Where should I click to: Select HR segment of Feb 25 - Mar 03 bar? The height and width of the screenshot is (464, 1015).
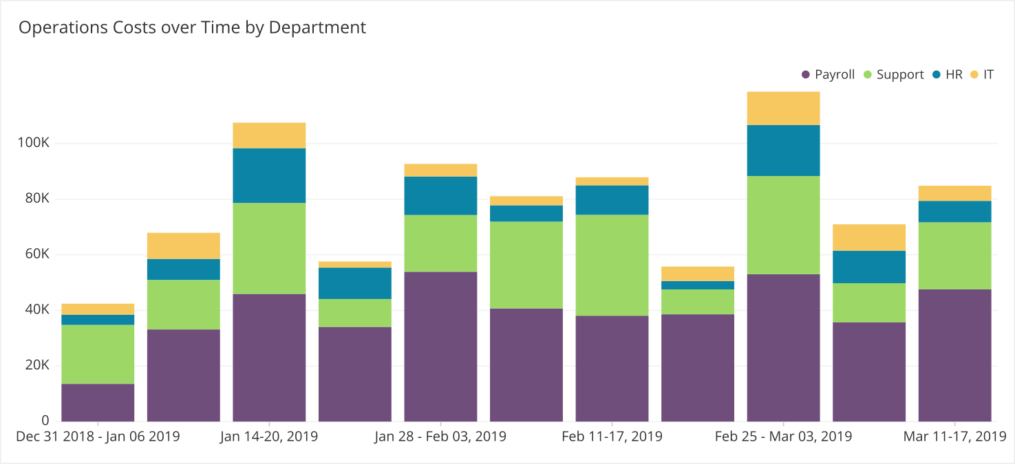pyautogui.click(x=783, y=151)
